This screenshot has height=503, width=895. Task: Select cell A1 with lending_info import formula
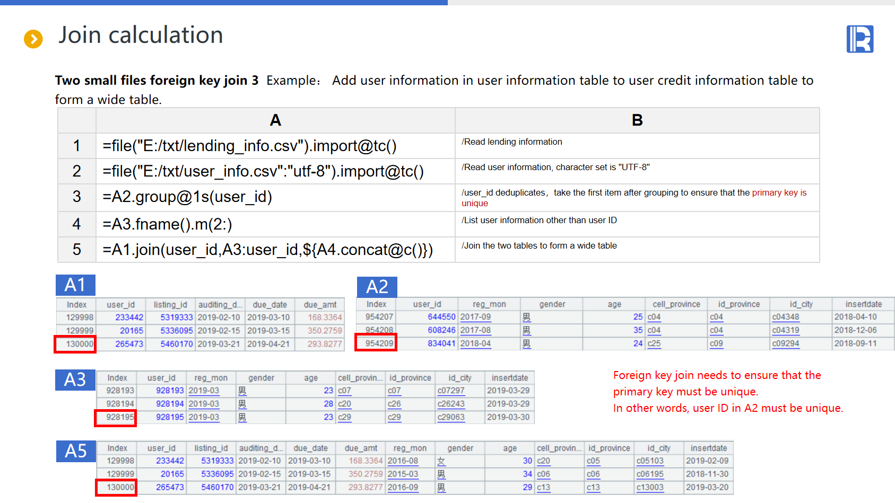point(275,146)
